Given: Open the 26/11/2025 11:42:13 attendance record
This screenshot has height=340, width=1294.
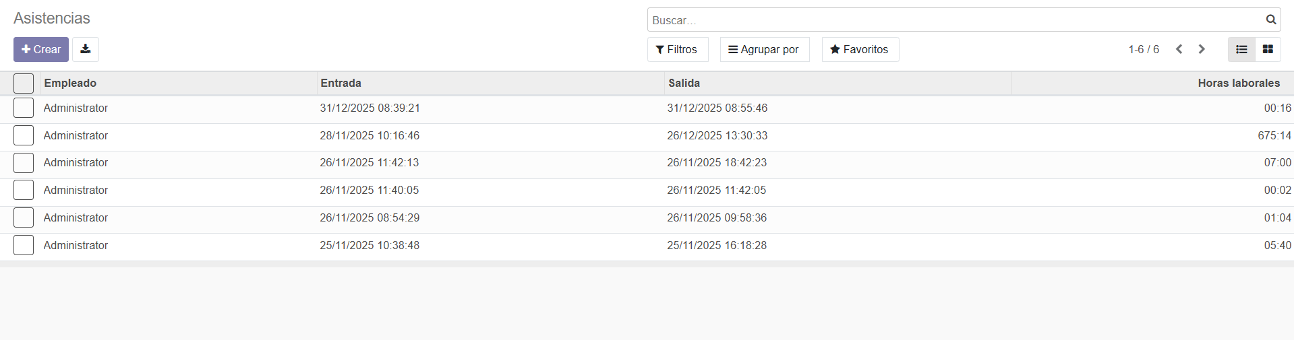Looking at the screenshot, I should tap(369, 163).
